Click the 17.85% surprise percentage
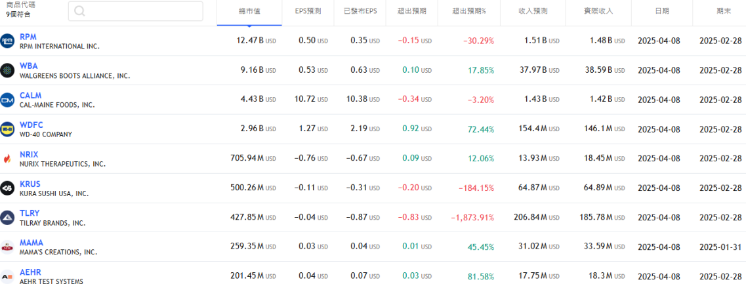746x284 pixels. pyautogui.click(x=481, y=71)
